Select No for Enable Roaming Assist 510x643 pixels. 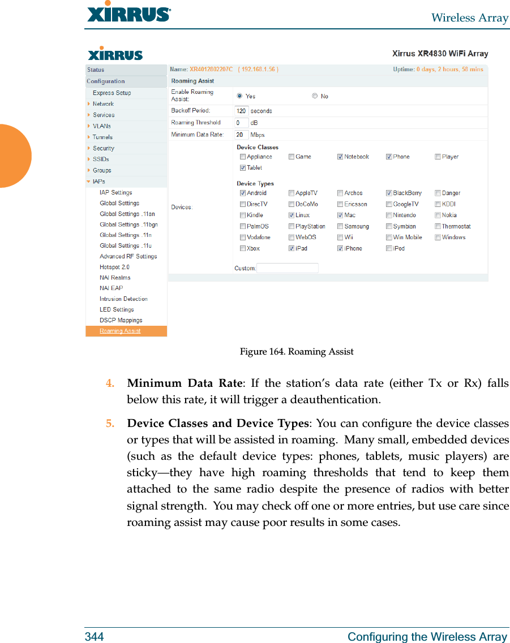[x=315, y=96]
